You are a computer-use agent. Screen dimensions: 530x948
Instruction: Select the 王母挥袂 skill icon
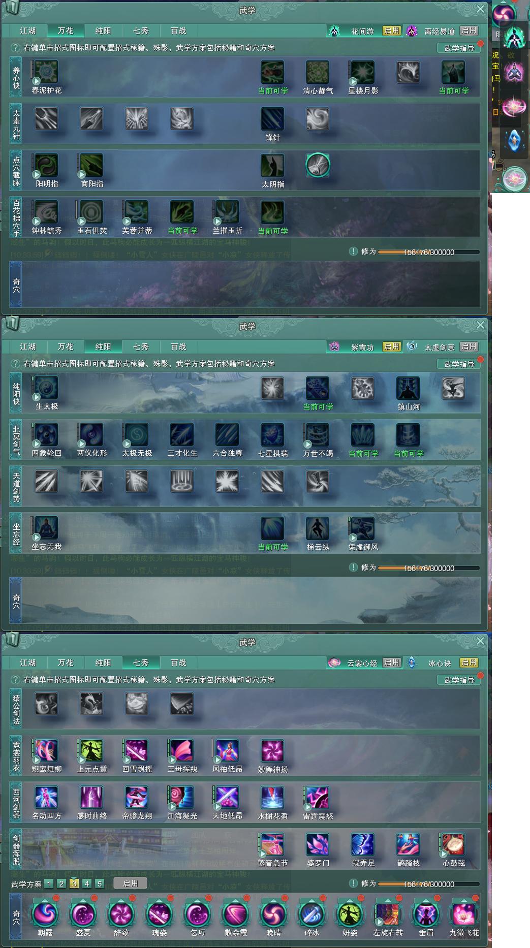[x=182, y=751]
